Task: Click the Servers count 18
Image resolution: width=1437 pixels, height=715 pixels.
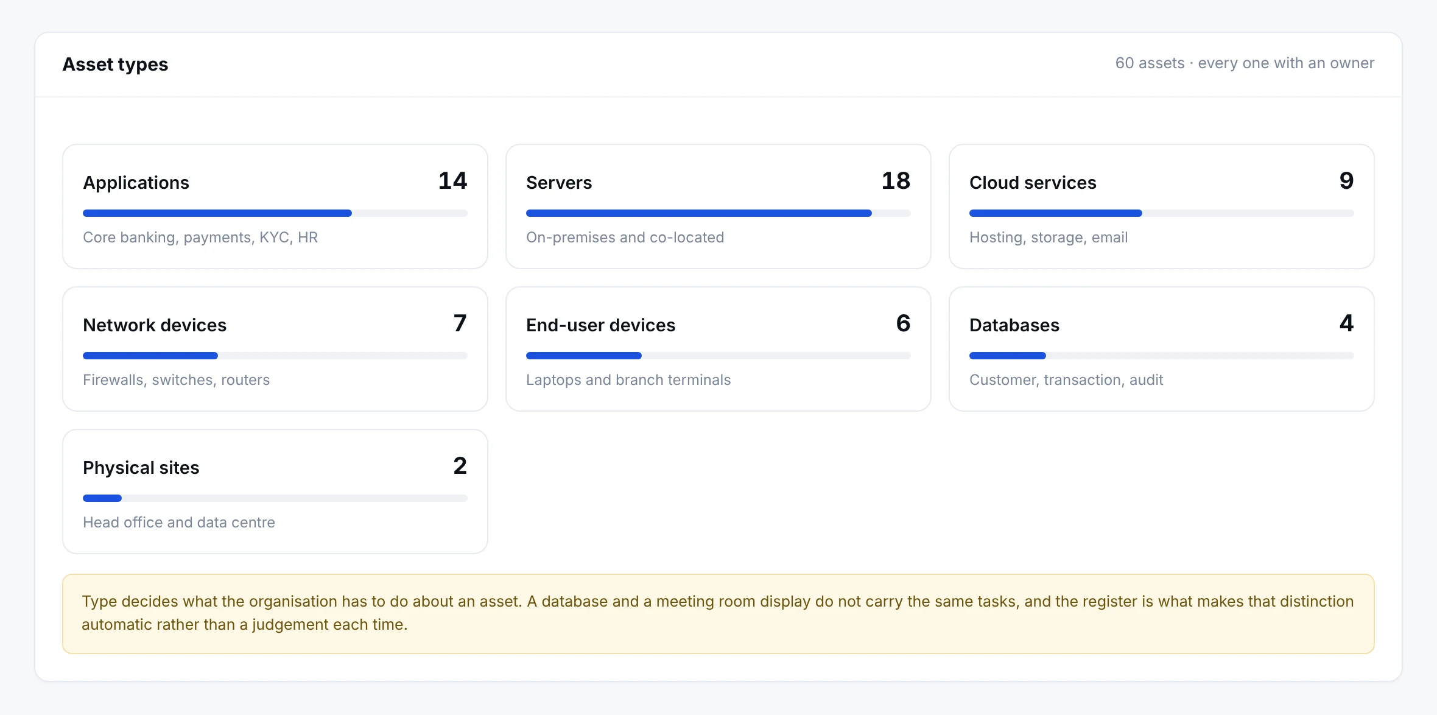Action: point(896,181)
